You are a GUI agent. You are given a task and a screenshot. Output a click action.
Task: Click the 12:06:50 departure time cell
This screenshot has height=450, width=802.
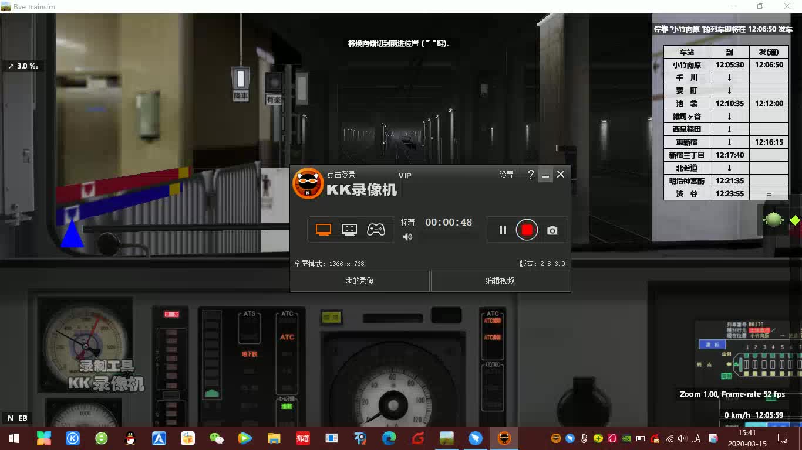point(769,65)
